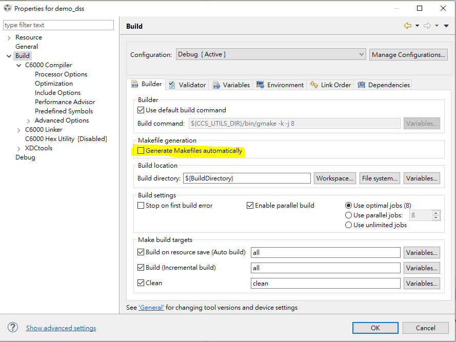Click the forward navigation arrow icon

pos(427,26)
